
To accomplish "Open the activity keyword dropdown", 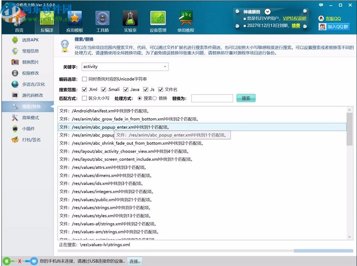I will 165,67.
